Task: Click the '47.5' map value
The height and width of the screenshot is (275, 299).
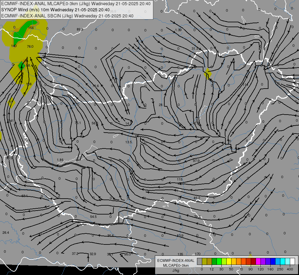Action: (196, 123)
